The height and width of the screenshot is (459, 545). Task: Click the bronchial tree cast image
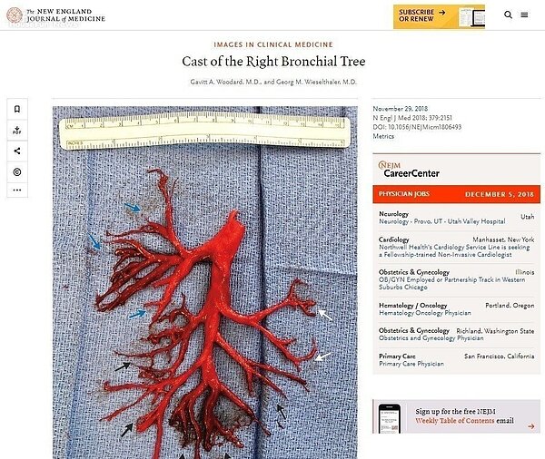pos(205,282)
